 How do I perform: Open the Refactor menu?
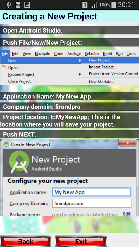(92, 54)
